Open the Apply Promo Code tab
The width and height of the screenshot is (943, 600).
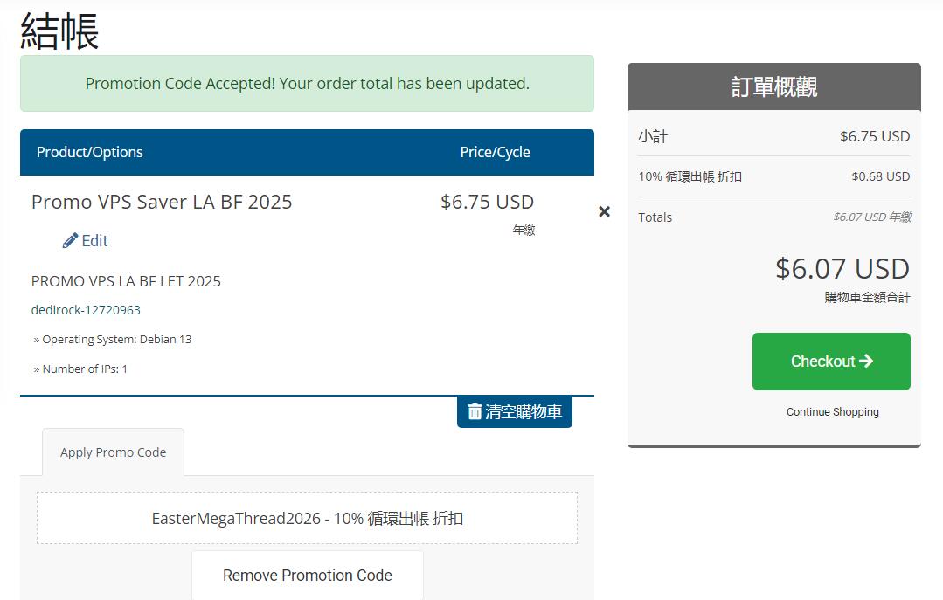coord(113,452)
